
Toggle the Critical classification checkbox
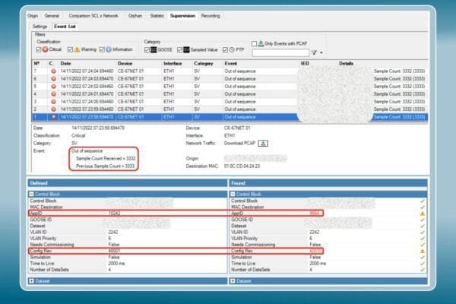click(39, 49)
